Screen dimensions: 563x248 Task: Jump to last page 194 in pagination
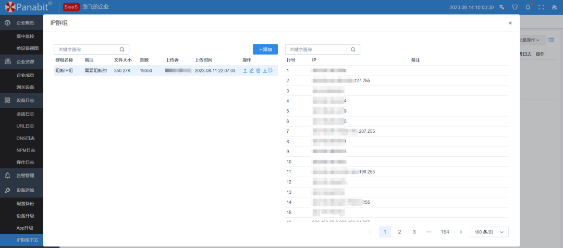(445, 232)
